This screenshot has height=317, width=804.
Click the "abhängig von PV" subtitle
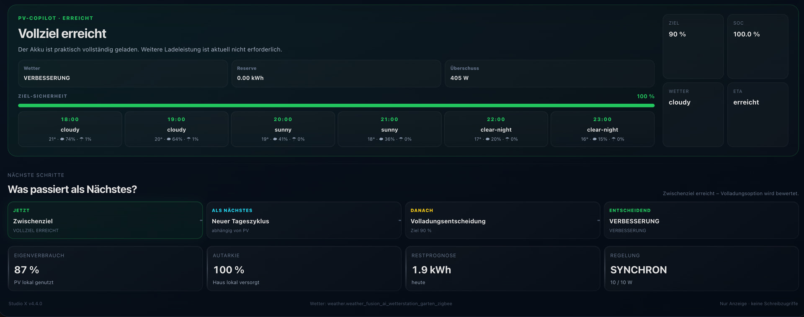pyautogui.click(x=230, y=231)
